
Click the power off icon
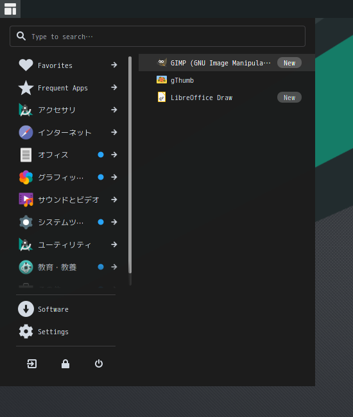[99, 364]
